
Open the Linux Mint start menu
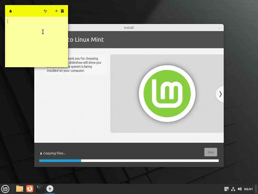(x=5, y=189)
